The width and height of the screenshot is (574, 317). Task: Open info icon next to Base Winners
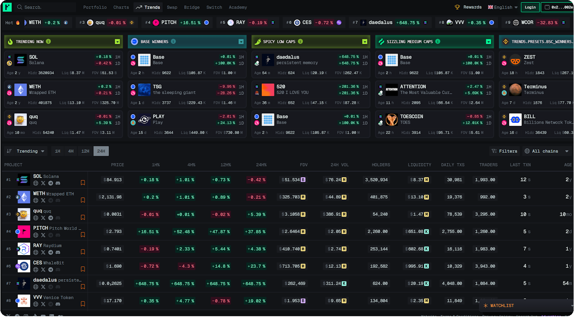[173, 42]
